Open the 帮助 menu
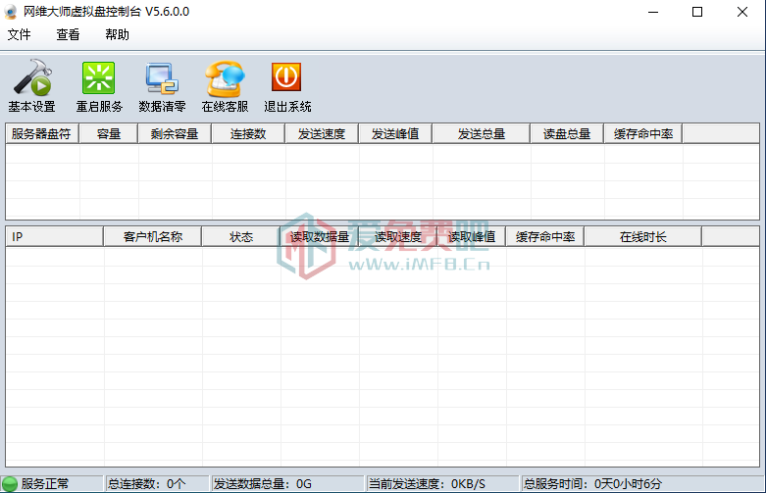Viewport: 766px width, 493px height. pos(118,34)
